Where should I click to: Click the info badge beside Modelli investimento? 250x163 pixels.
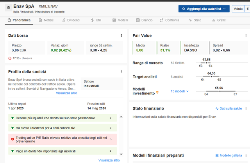(157, 92)
